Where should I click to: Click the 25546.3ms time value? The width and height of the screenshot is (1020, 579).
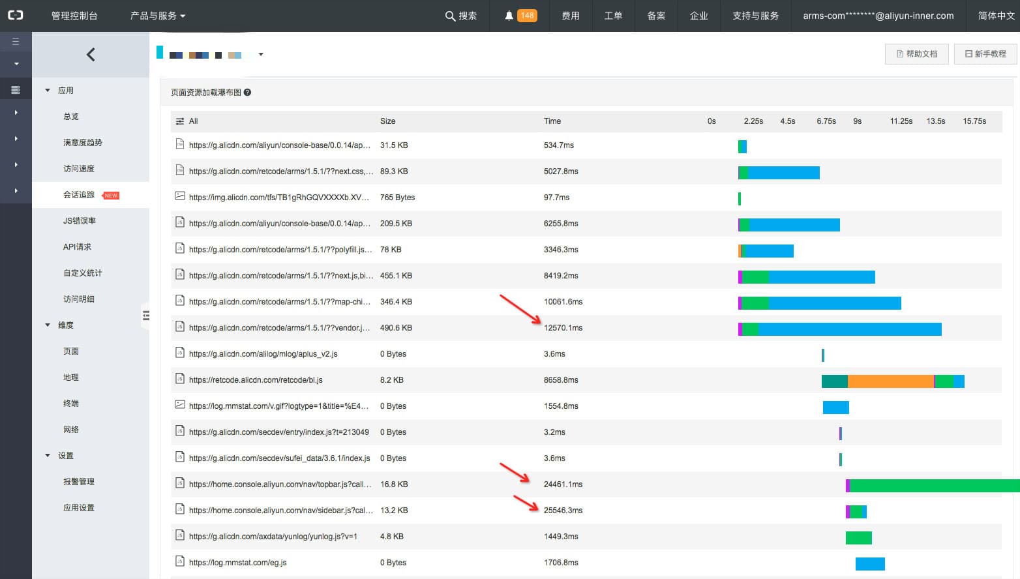pos(563,511)
